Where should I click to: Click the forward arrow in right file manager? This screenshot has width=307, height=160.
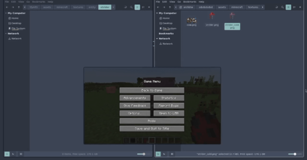click(164, 7)
